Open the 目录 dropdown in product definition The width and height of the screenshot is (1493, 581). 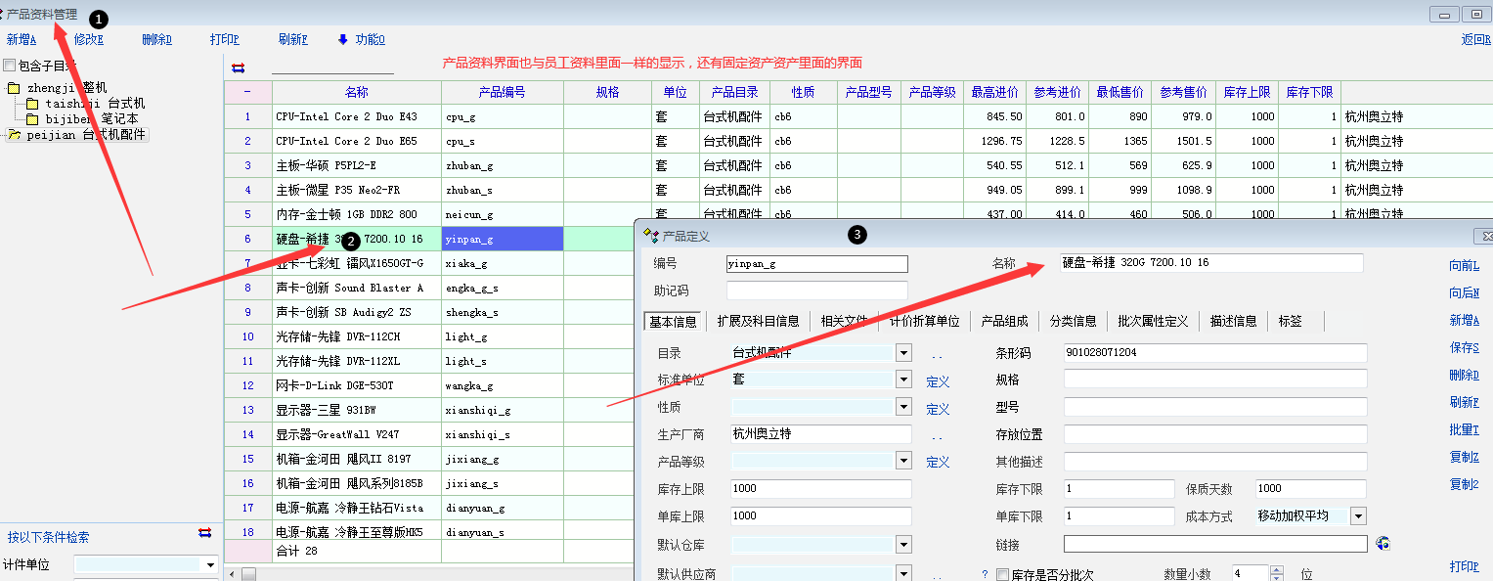(903, 352)
